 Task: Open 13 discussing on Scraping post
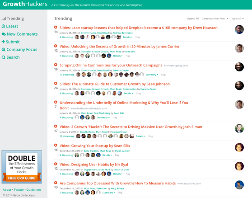(67, 75)
